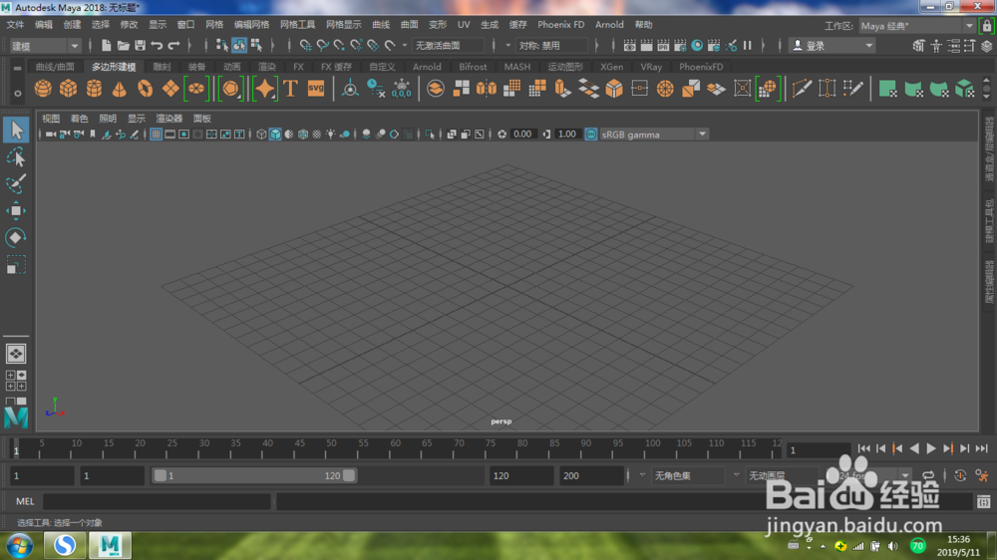Toggle playback loop mode button
The image size is (997, 560).
[x=928, y=475]
